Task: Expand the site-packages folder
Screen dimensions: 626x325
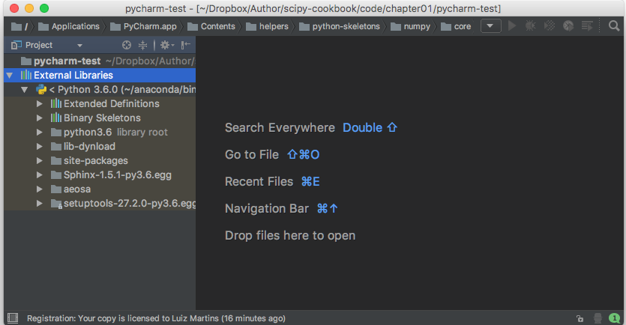Action: [x=39, y=161]
